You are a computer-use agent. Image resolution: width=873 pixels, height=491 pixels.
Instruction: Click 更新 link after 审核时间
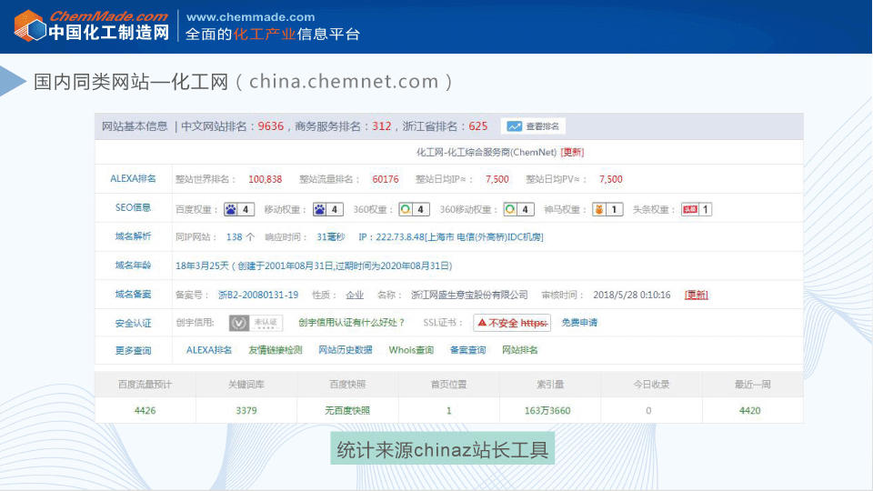(x=697, y=295)
